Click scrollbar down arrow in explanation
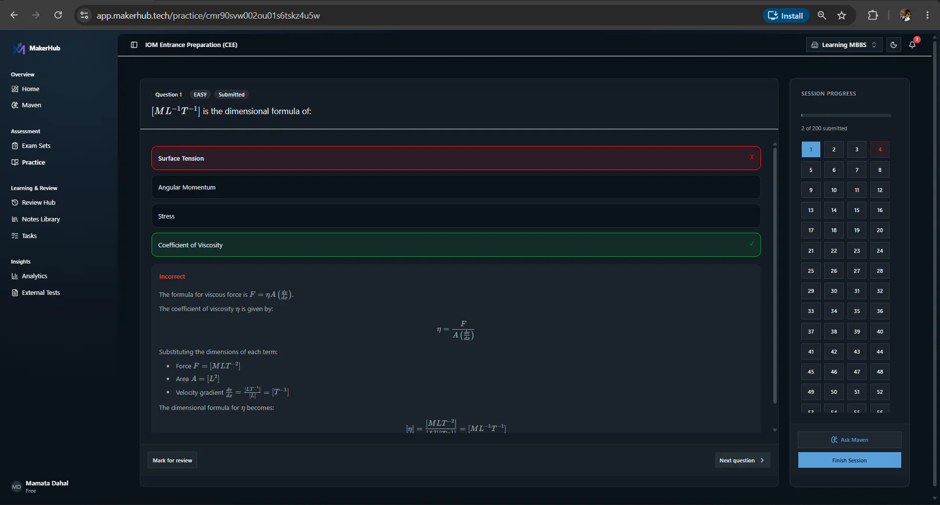Screen dimensions: 940x505 pyautogui.click(x=775, y=430)
